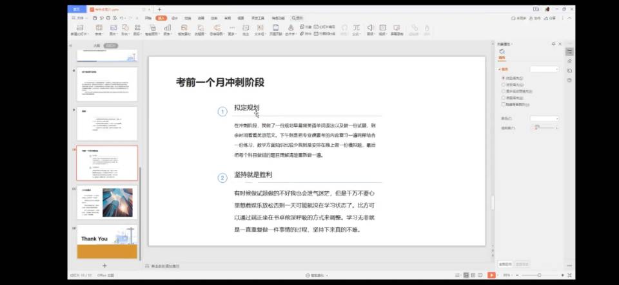Click the Text Box icon

259,28
